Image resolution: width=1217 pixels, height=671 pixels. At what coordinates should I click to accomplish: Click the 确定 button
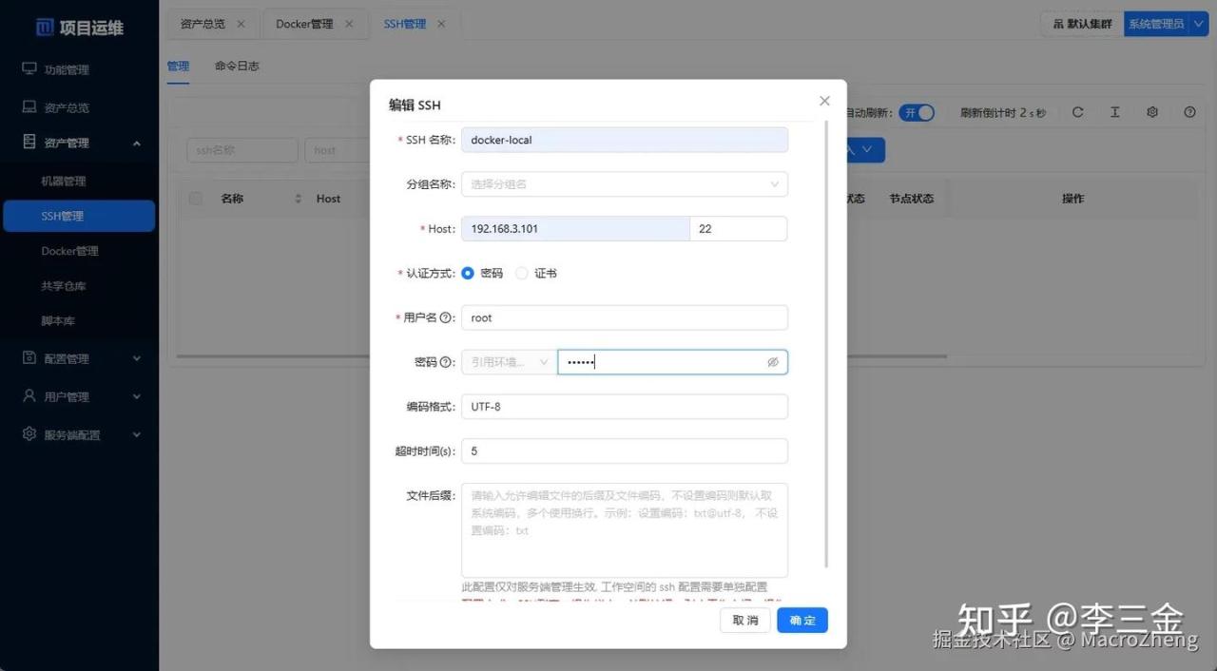click(x=802, y=621)
